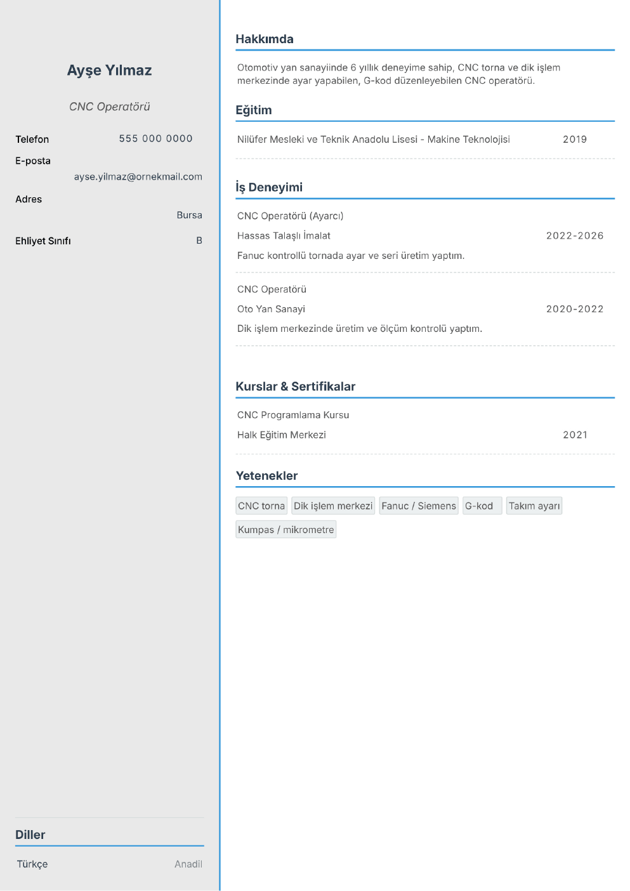Viewport: 630px width, 891px height.
Task: Click the company "Hassas Talaşlı İmalat"
Action: (284, 235)
